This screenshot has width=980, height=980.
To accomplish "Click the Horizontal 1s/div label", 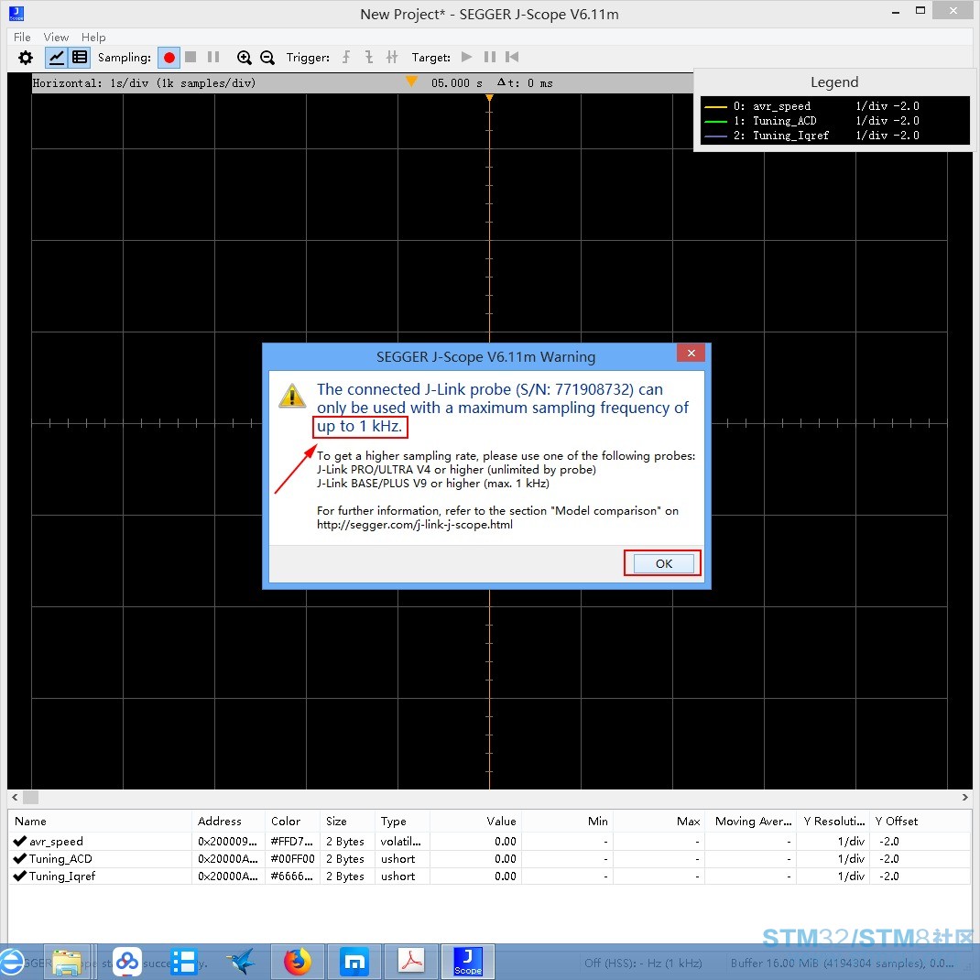I will (x=144, y=82).
